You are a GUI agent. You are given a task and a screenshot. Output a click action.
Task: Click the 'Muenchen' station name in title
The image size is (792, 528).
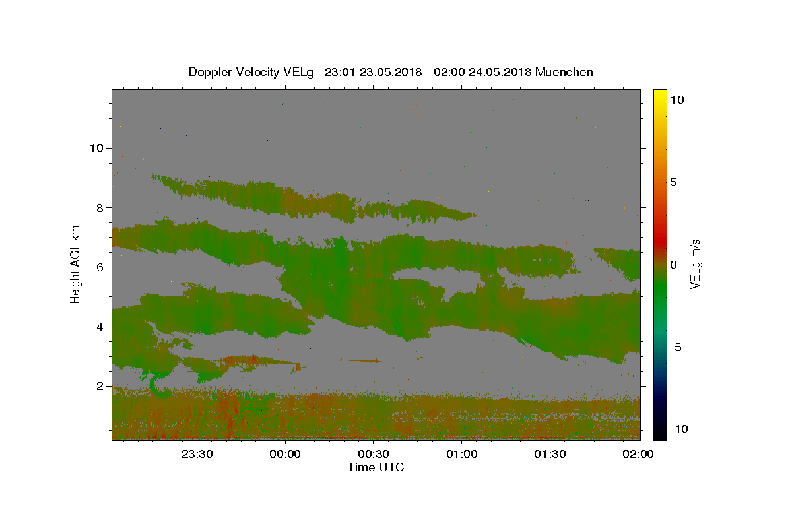click(564, 72)
